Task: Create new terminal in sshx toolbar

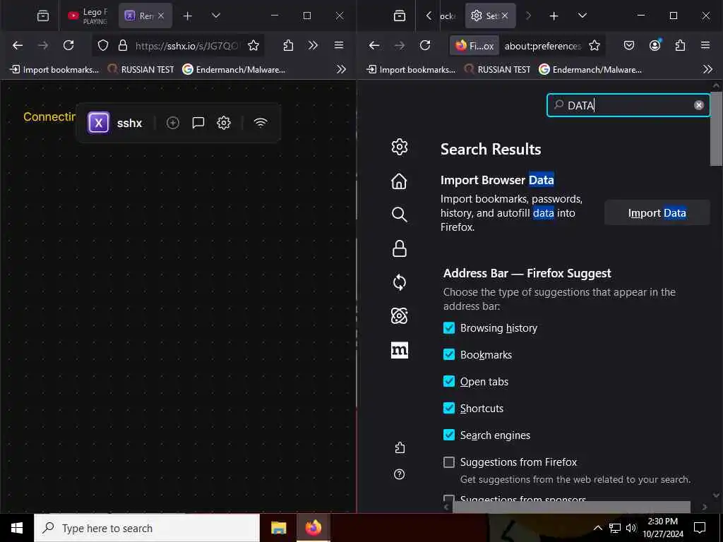Action: [x=173, y=123]
